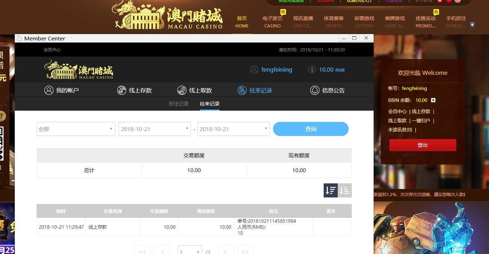
Task: Open the end date dropdown before 查询
Action: tap(234, 129)
